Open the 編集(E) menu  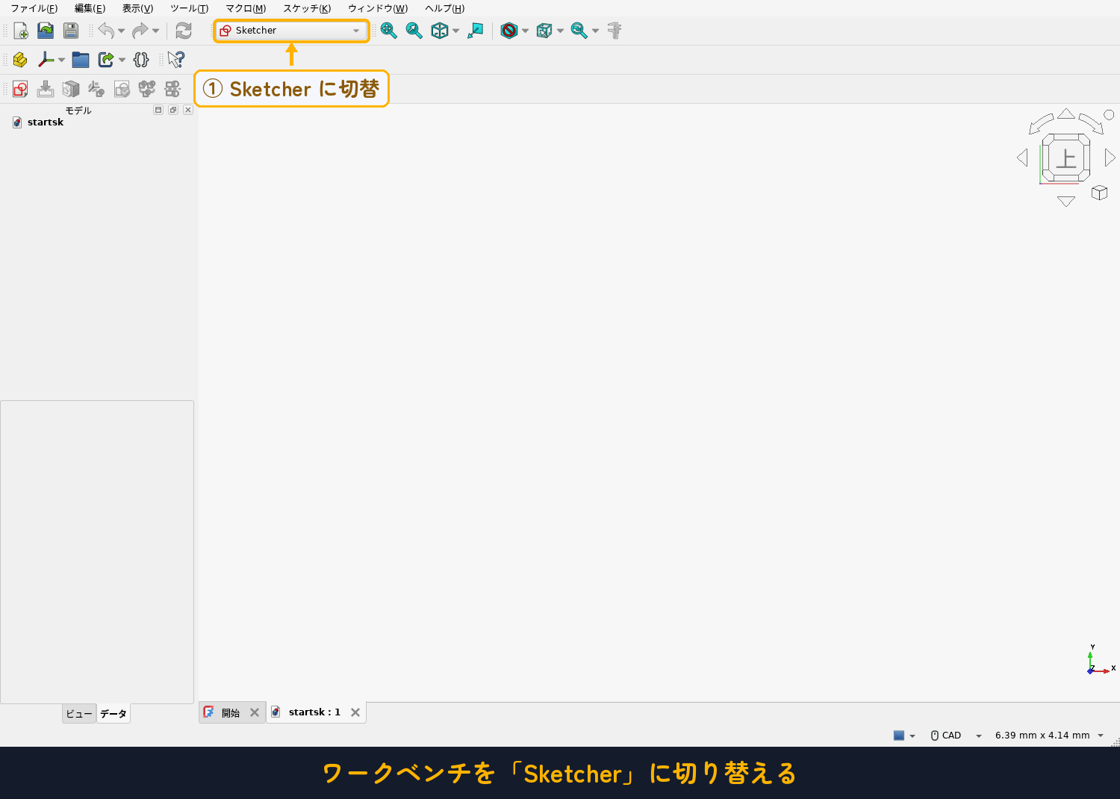(x=90, y=8)
